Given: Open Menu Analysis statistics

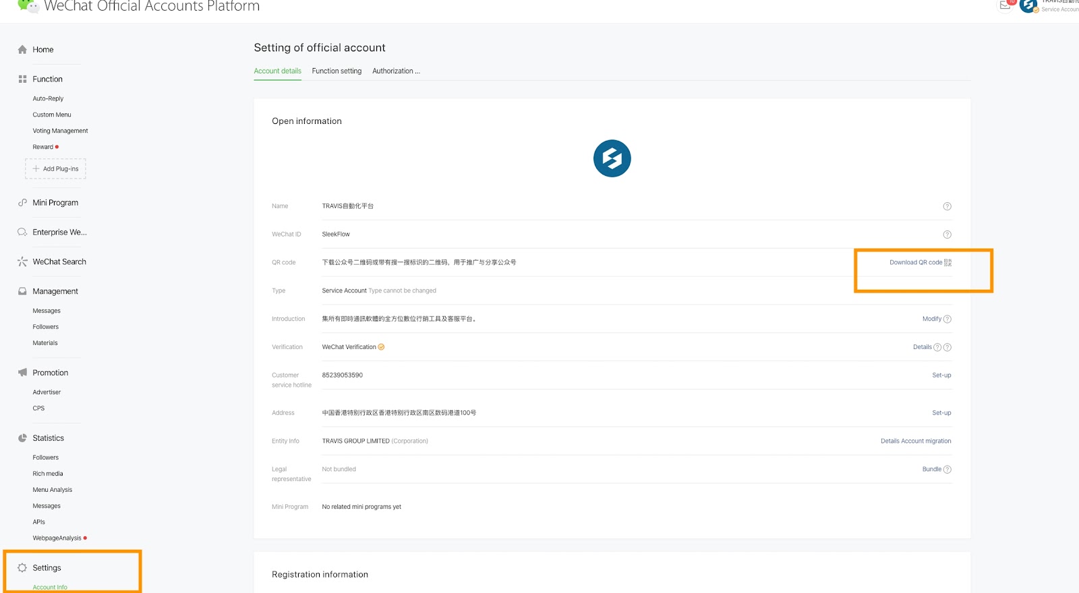Looking at the screenshot, I should tap(53, 490).
